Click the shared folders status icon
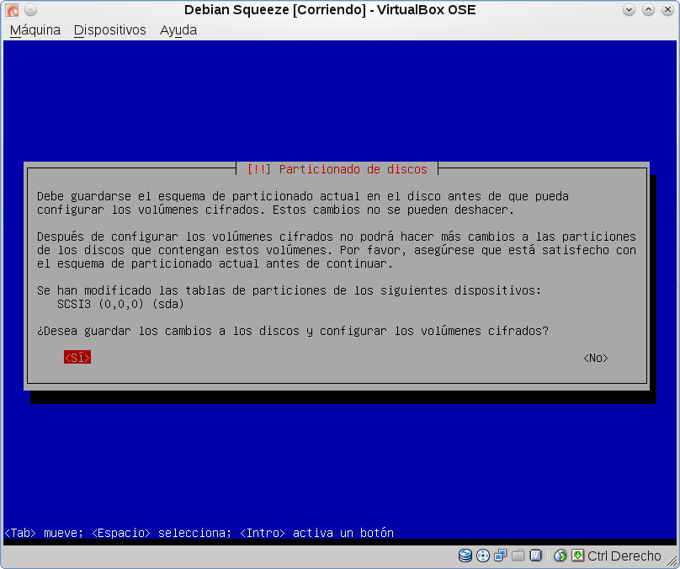 pos(518,556)
